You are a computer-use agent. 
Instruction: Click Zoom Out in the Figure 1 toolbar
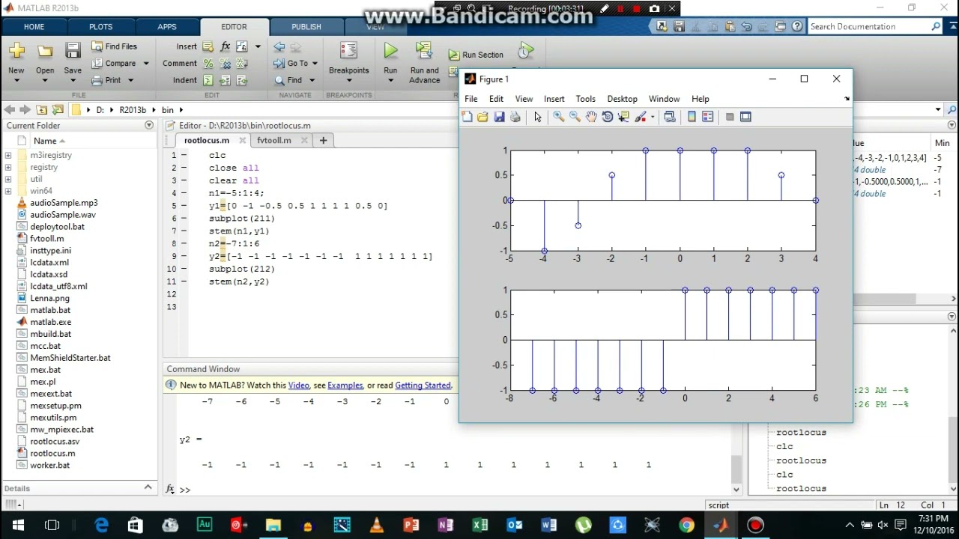[x=575, y=117]
